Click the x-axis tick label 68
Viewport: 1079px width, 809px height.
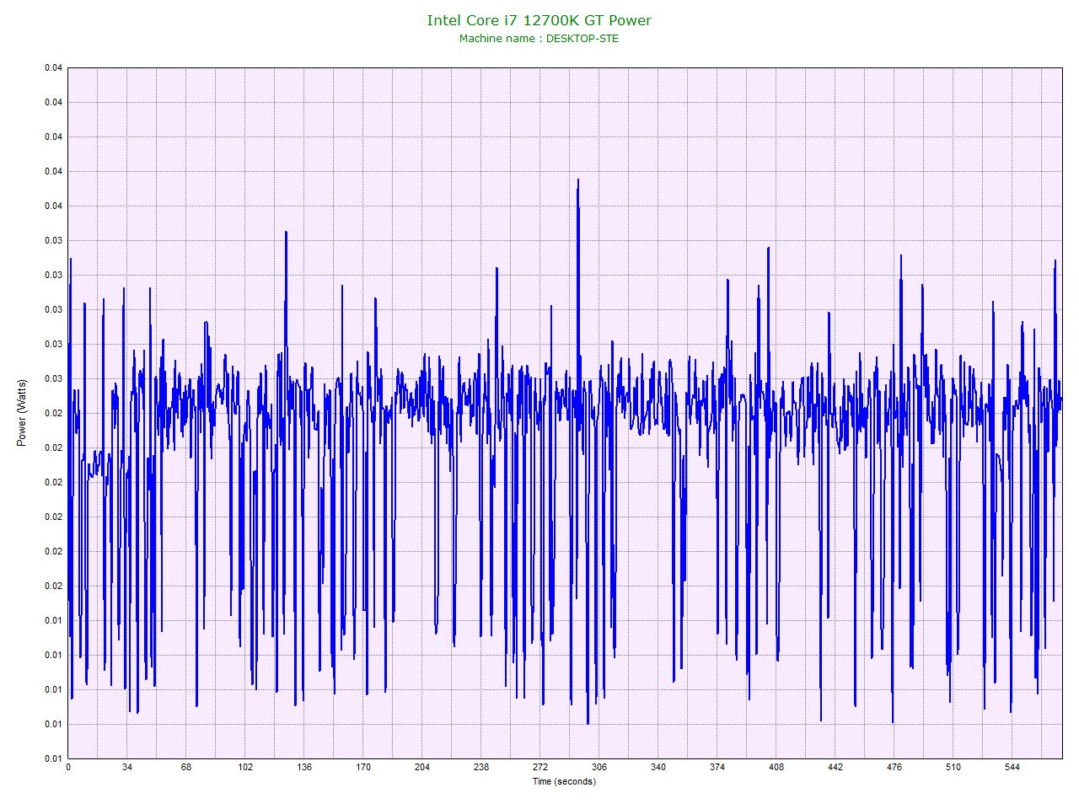pyautogui.click(x=186, y=768)
